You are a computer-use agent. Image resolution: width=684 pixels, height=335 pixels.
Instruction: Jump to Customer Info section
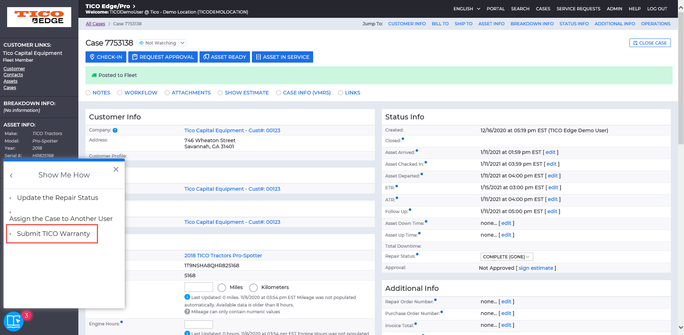pyautogui.click(x=407, y=24)
